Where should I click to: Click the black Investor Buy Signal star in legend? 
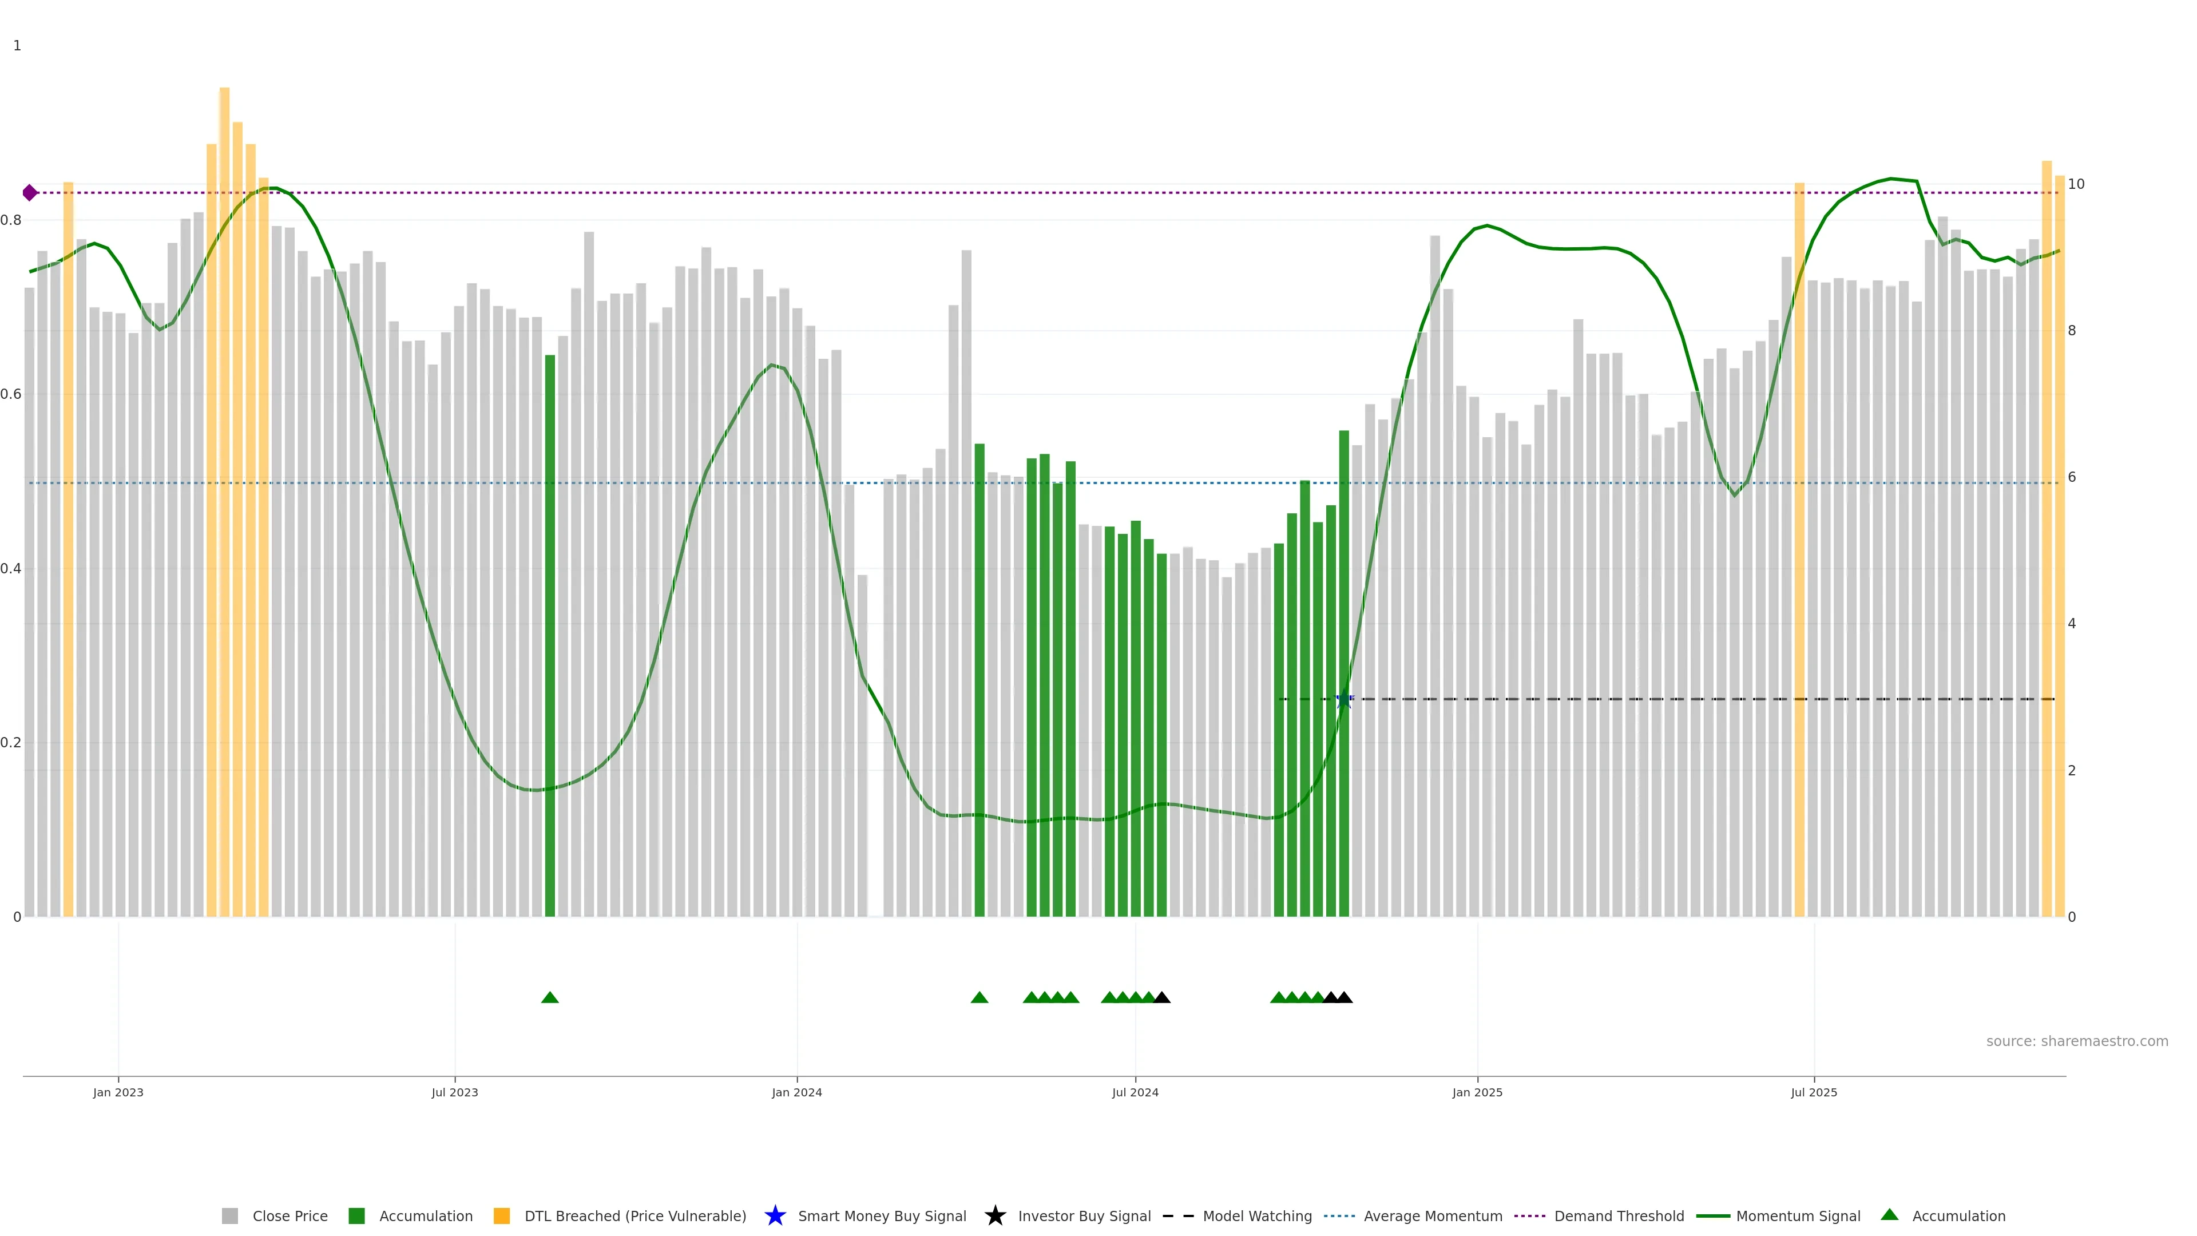click(x=994, y=1215)
